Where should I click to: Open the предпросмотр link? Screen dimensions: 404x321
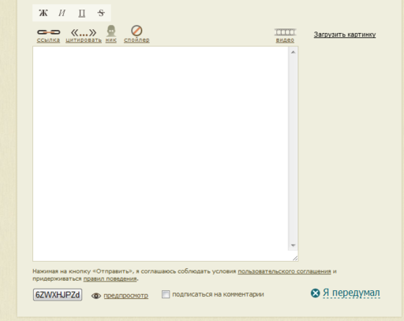125,296
